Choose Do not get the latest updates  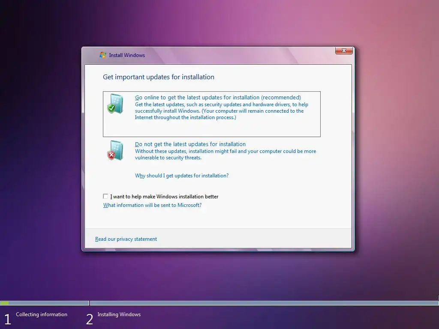click(190, 144)
